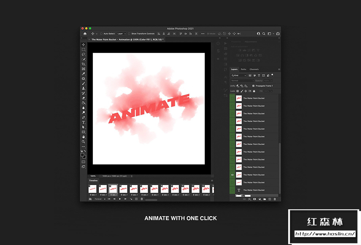Open the Layers panel menu
Viewport: 361px width, 245px height.
point(279,69)
